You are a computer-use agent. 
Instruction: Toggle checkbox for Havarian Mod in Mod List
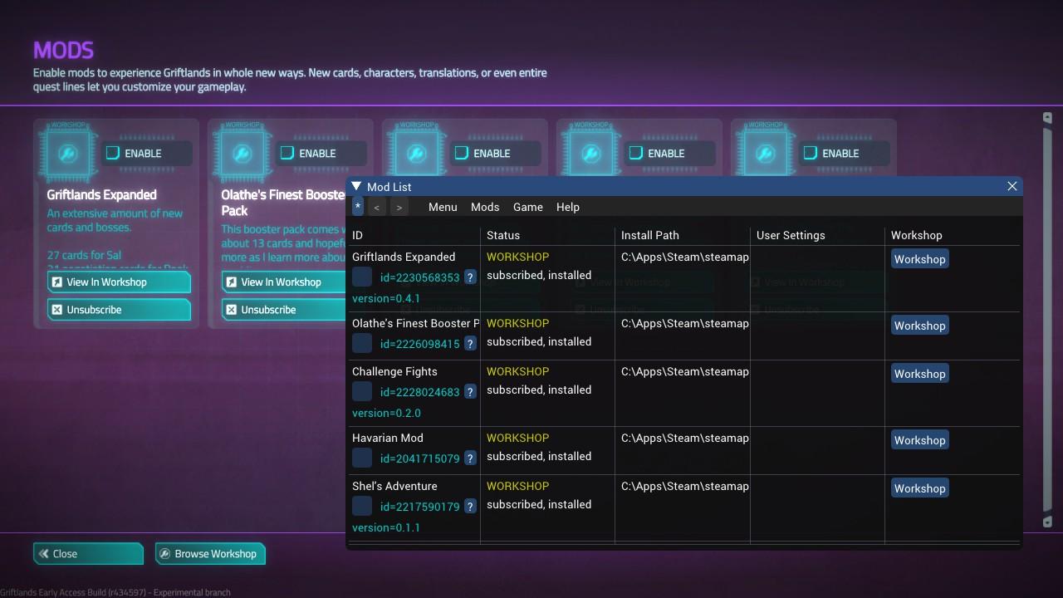pyautogui.click(x=362, y=458)
